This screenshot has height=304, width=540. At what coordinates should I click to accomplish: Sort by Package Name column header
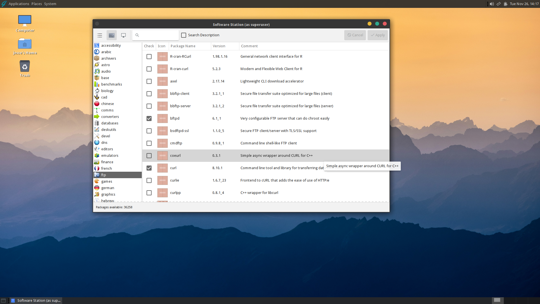190,46
